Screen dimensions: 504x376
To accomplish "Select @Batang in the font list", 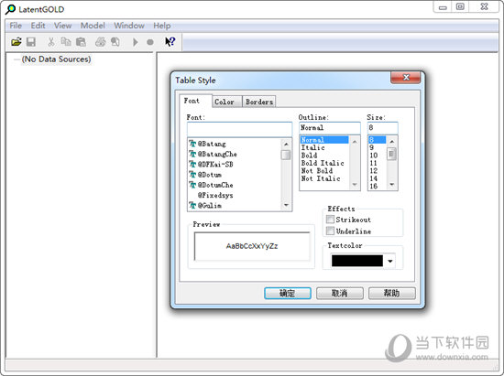I will click(212, 144).
